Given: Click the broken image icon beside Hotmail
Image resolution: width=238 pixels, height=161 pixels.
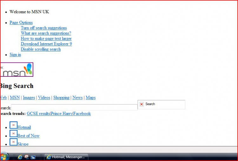Looking at the screenshot, I should 14,125.
